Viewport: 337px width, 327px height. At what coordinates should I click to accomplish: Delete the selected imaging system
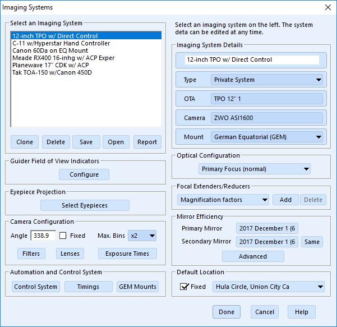coord(56,142)
